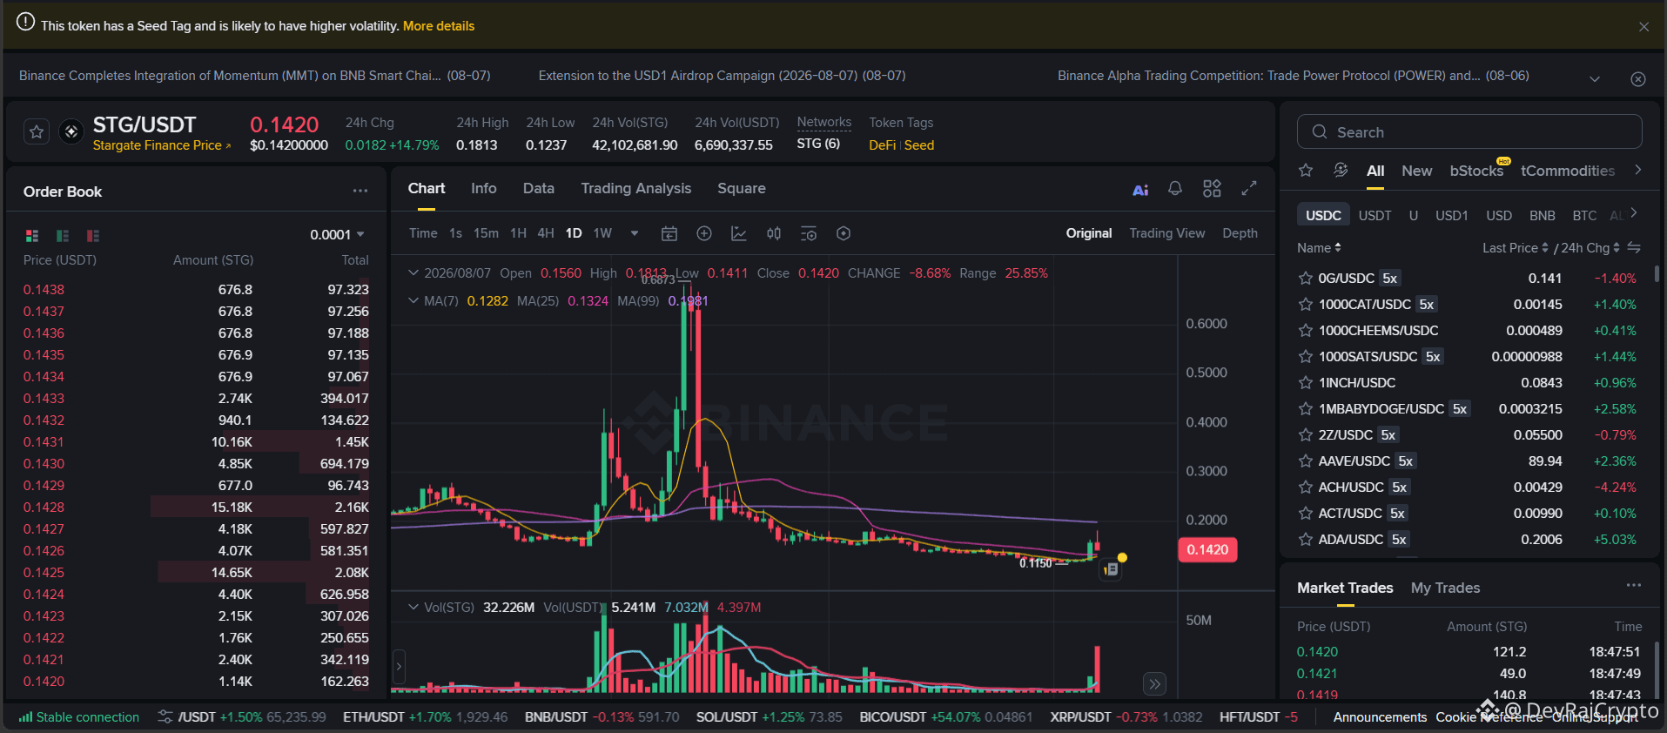Screen dimensions: 1667x733
Task: Switch chart to Trading View
Action: pos(1167,233)
